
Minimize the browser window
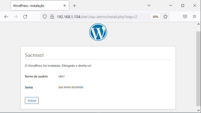[171, 5]
